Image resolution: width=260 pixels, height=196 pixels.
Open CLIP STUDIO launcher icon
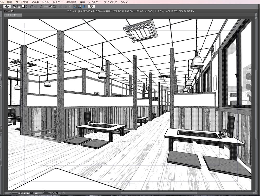[7, 7]
